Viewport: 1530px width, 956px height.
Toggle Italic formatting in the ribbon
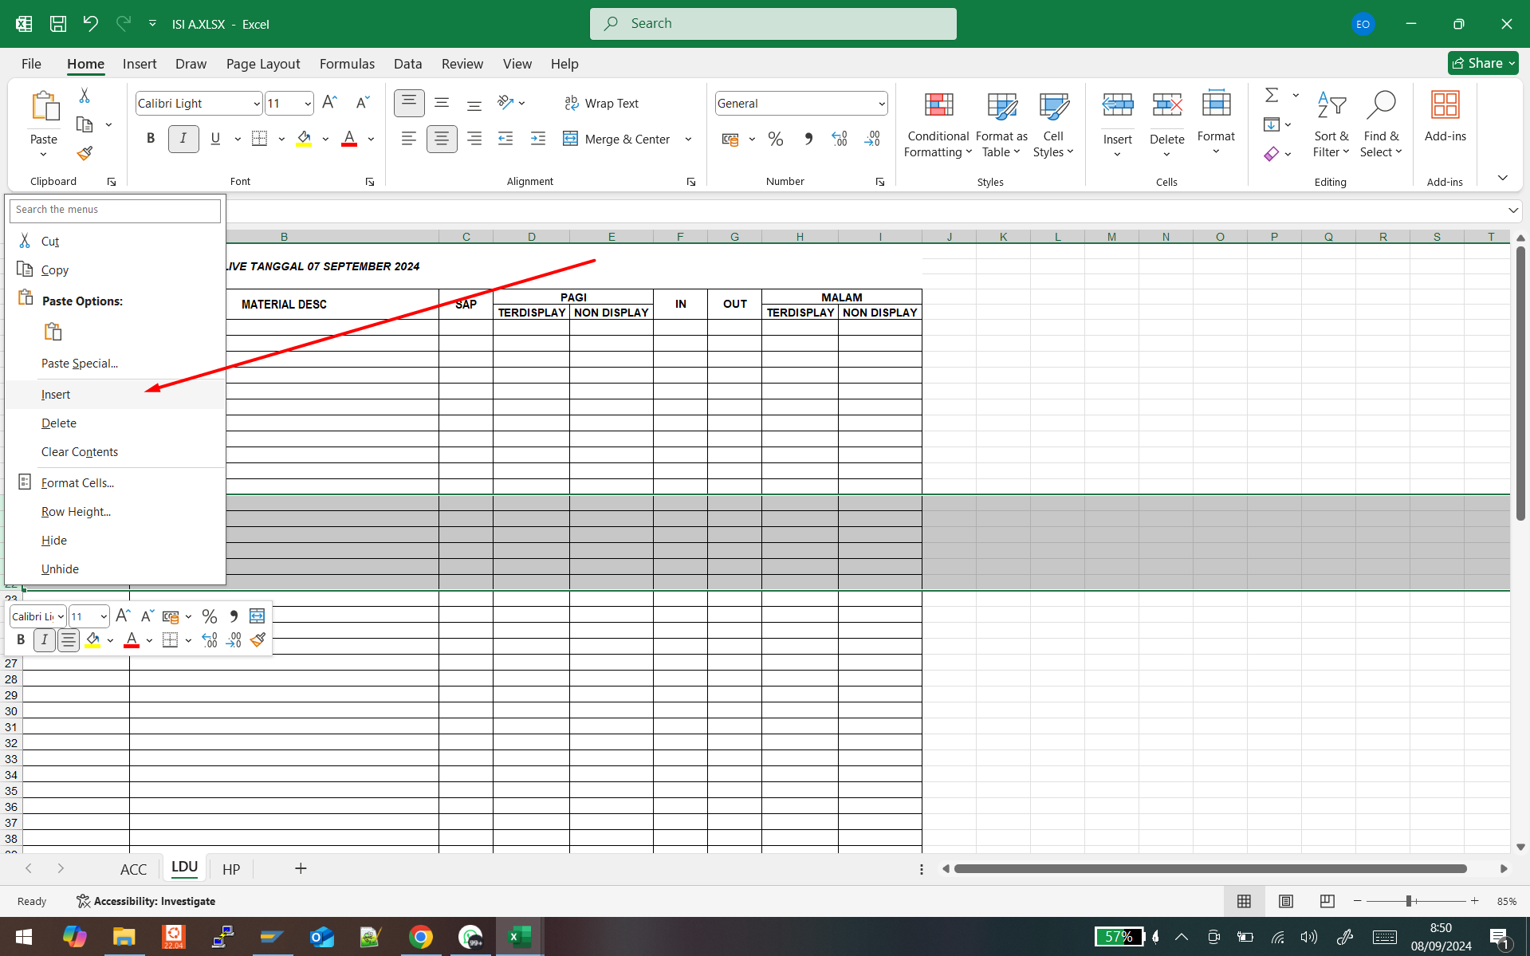[183, 139]
